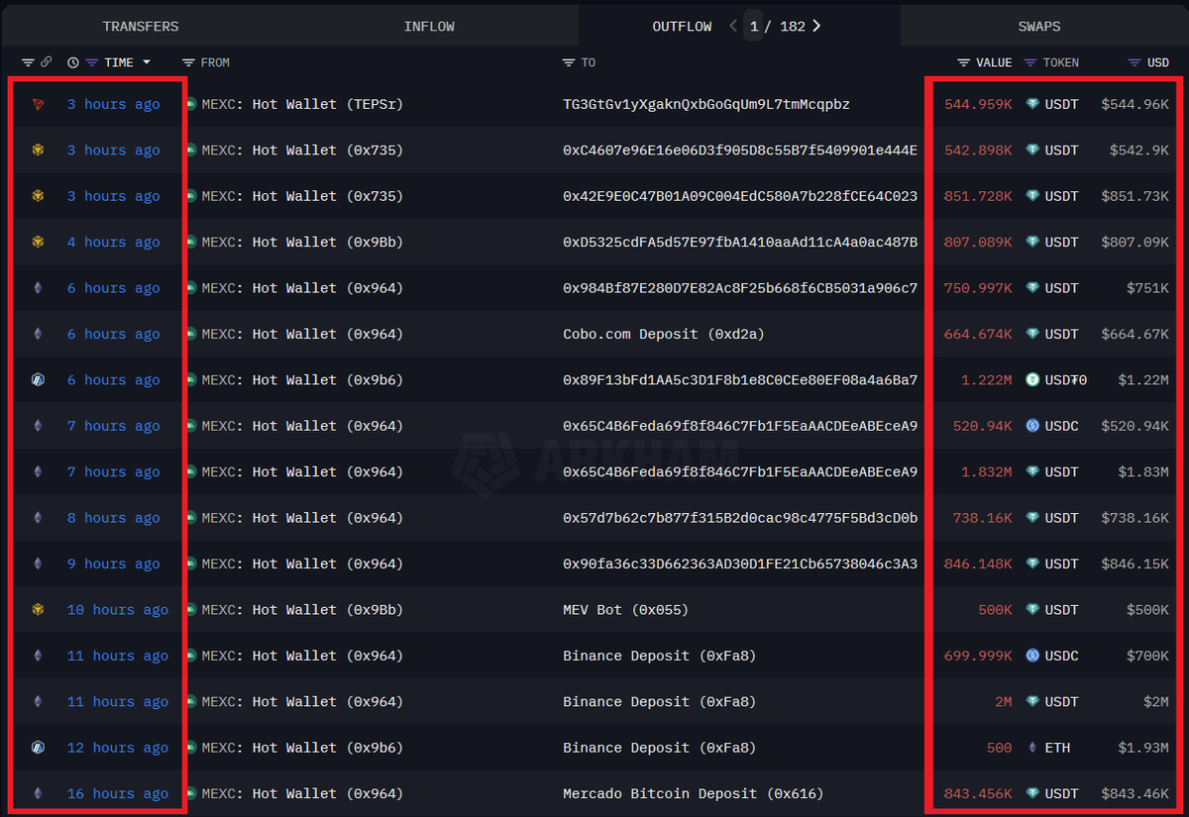Click the $1.93M USD amount
The image size is (1189, 817).
pos(1143,748)
